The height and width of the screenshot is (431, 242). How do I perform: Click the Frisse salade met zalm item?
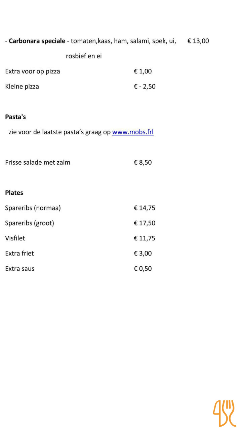tap(38, 162)
